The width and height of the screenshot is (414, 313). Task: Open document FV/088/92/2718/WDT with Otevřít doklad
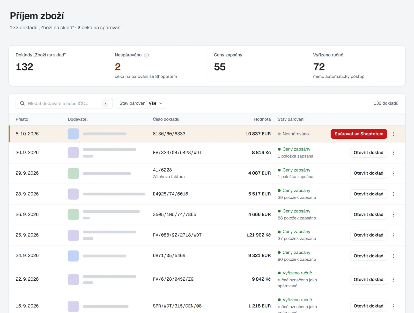pos(368,235)
